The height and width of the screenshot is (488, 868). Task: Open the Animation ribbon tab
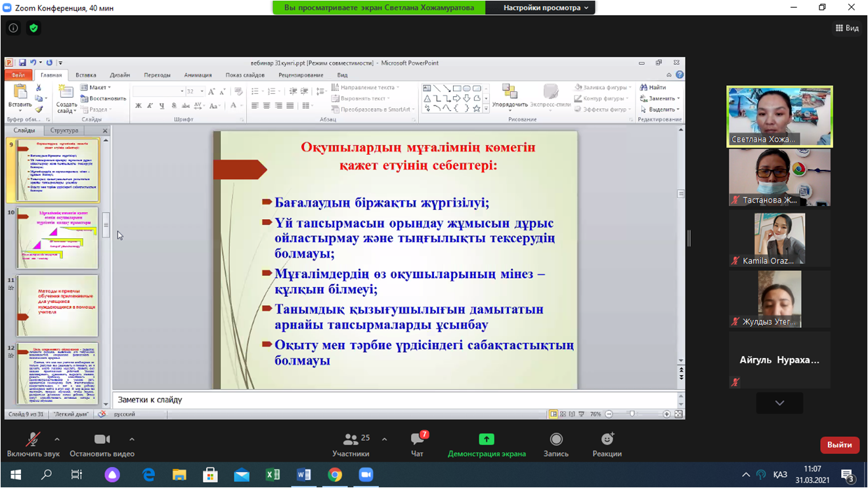(x=198, y=75)
